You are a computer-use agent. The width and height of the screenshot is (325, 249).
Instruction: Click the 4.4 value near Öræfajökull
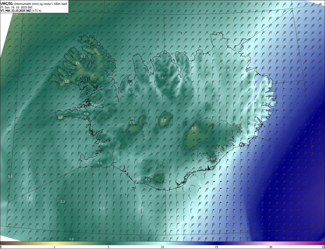[213, 159]
